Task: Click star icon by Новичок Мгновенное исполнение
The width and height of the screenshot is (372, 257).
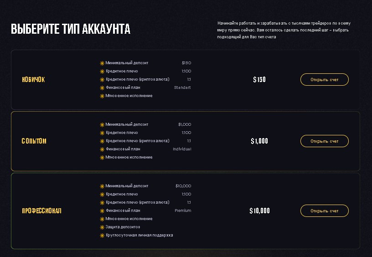Action: (102, 96)
